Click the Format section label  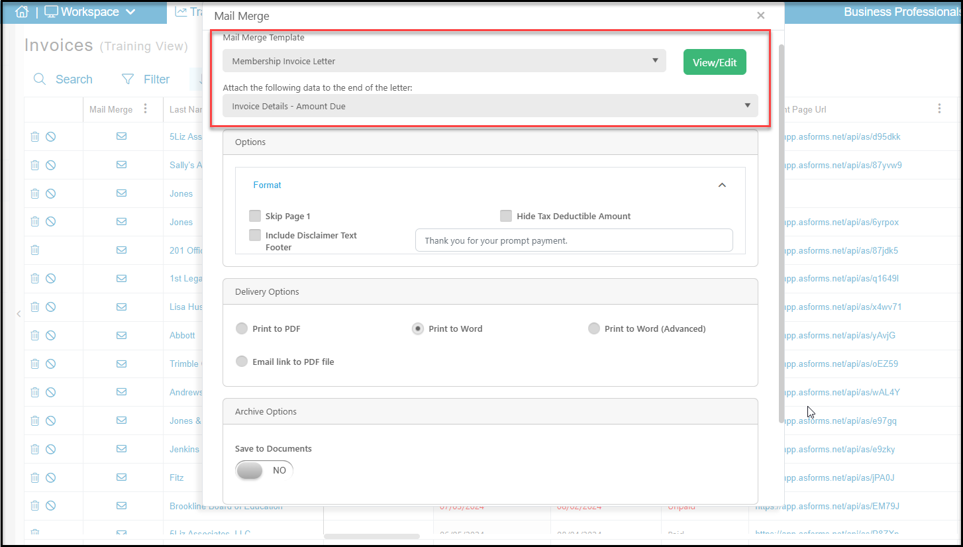click(x=267, y=185)
